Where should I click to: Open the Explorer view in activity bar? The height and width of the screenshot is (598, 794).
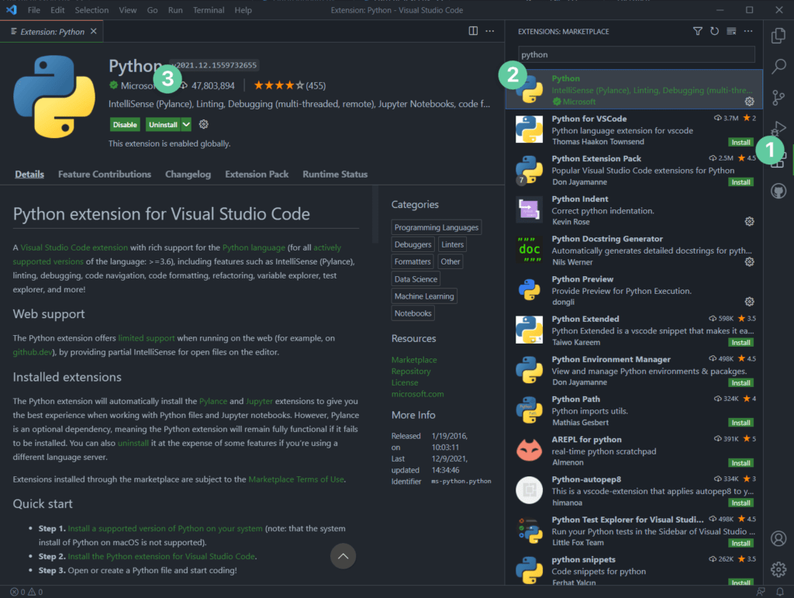coord(778,36)
